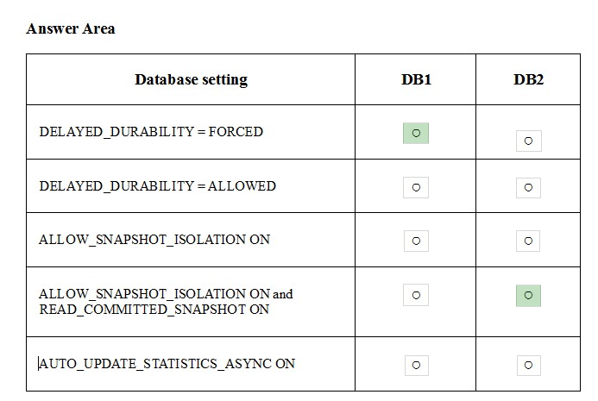Click the single-line ALLOW_SNAPSHOT_ISOLATION ON label
Viewport: 598px width, 401px height.
[x=154, y=240]
